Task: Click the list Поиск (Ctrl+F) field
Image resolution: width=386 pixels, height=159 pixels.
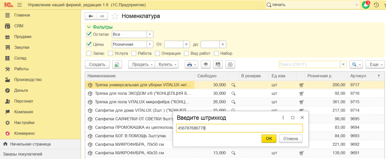Action: click(x=310, y=65)
